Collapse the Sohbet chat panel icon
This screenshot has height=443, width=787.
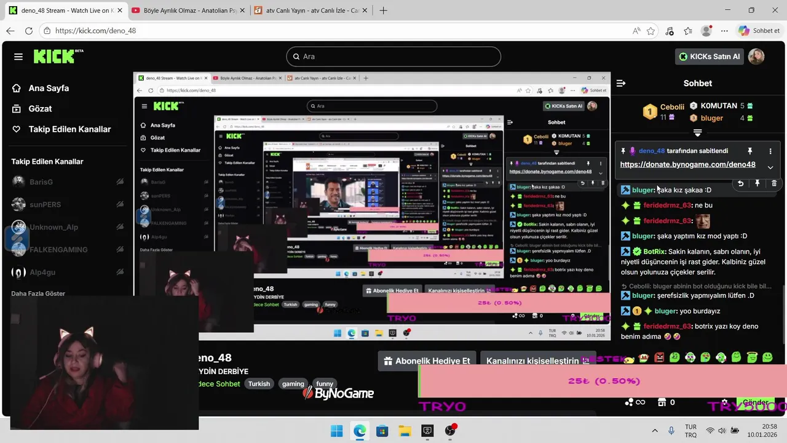(x=621, y=83)
